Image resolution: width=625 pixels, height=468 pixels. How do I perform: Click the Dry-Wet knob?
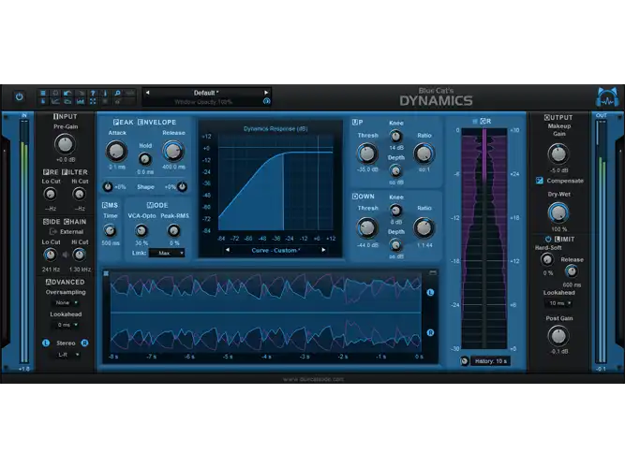coord(558,212)
